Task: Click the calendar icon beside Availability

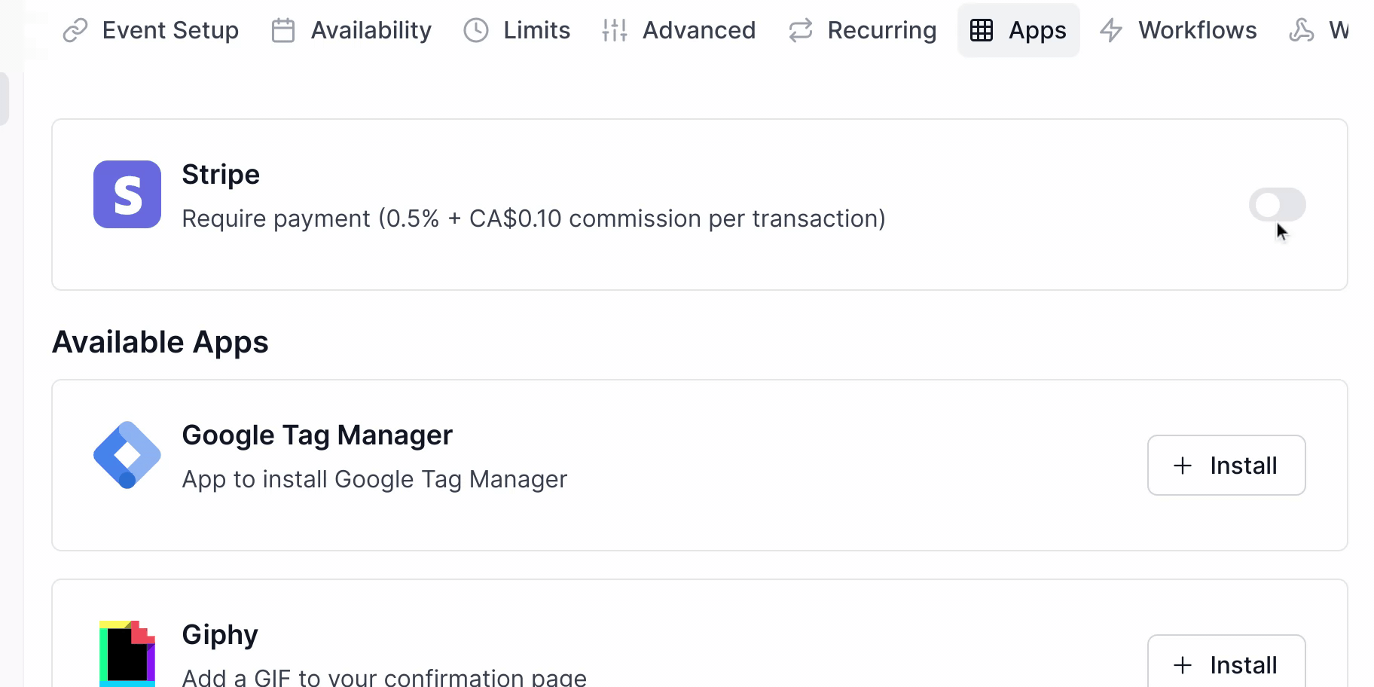Action: tap(283, 30)
